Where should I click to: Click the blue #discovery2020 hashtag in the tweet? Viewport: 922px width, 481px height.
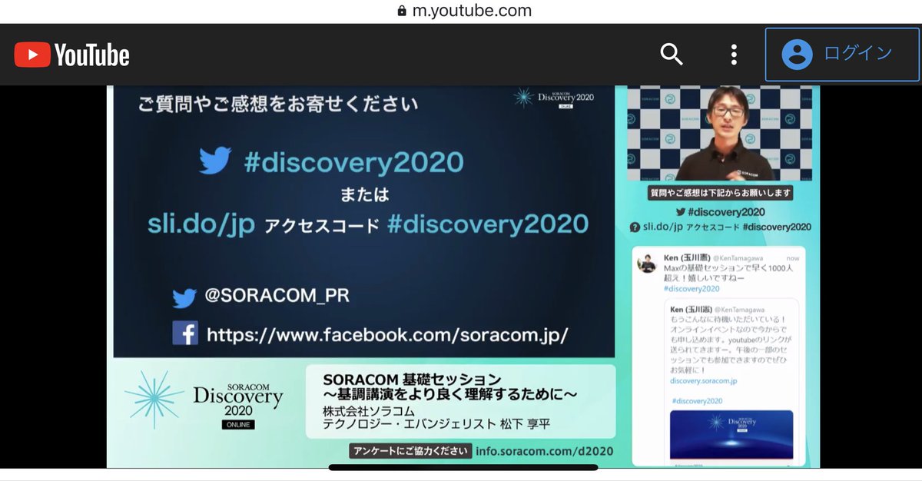point(691,289)
